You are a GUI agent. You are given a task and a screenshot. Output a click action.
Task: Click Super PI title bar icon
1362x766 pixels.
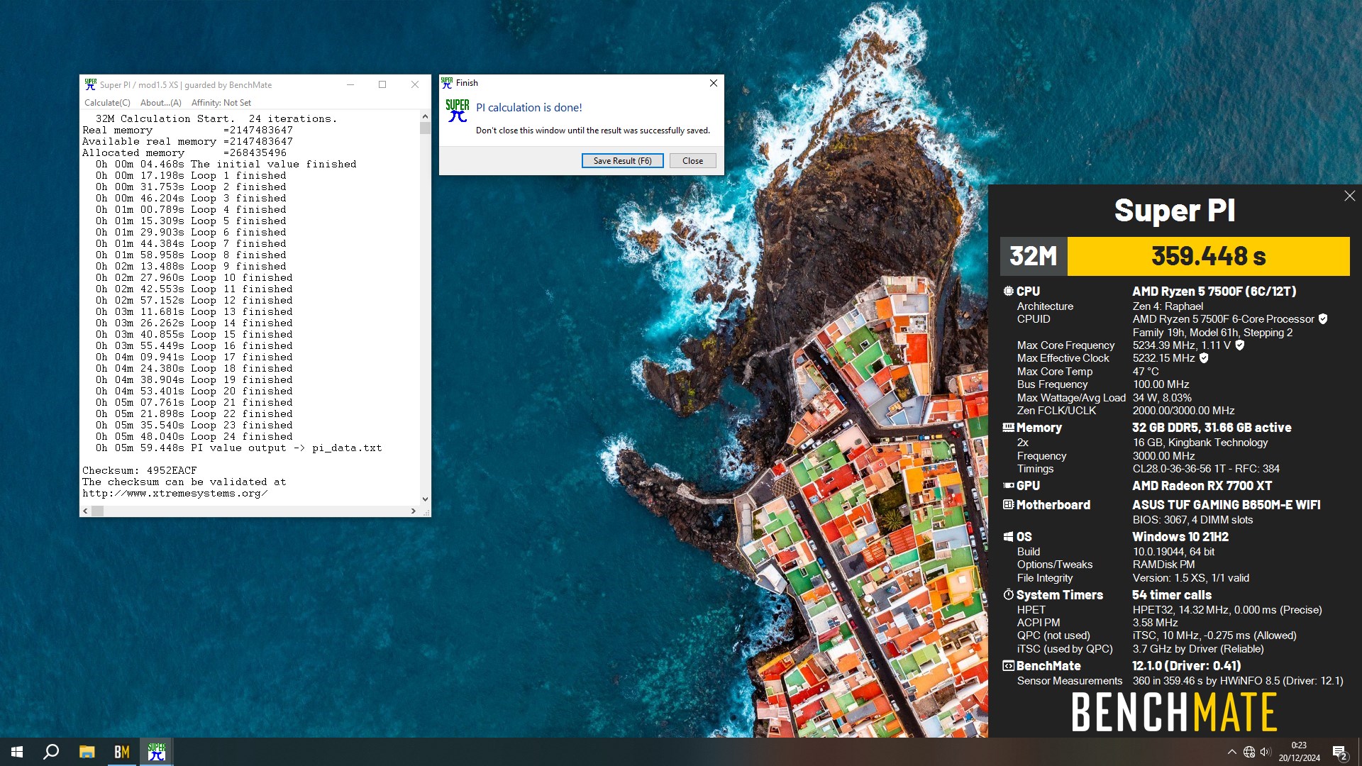(90, 84)
